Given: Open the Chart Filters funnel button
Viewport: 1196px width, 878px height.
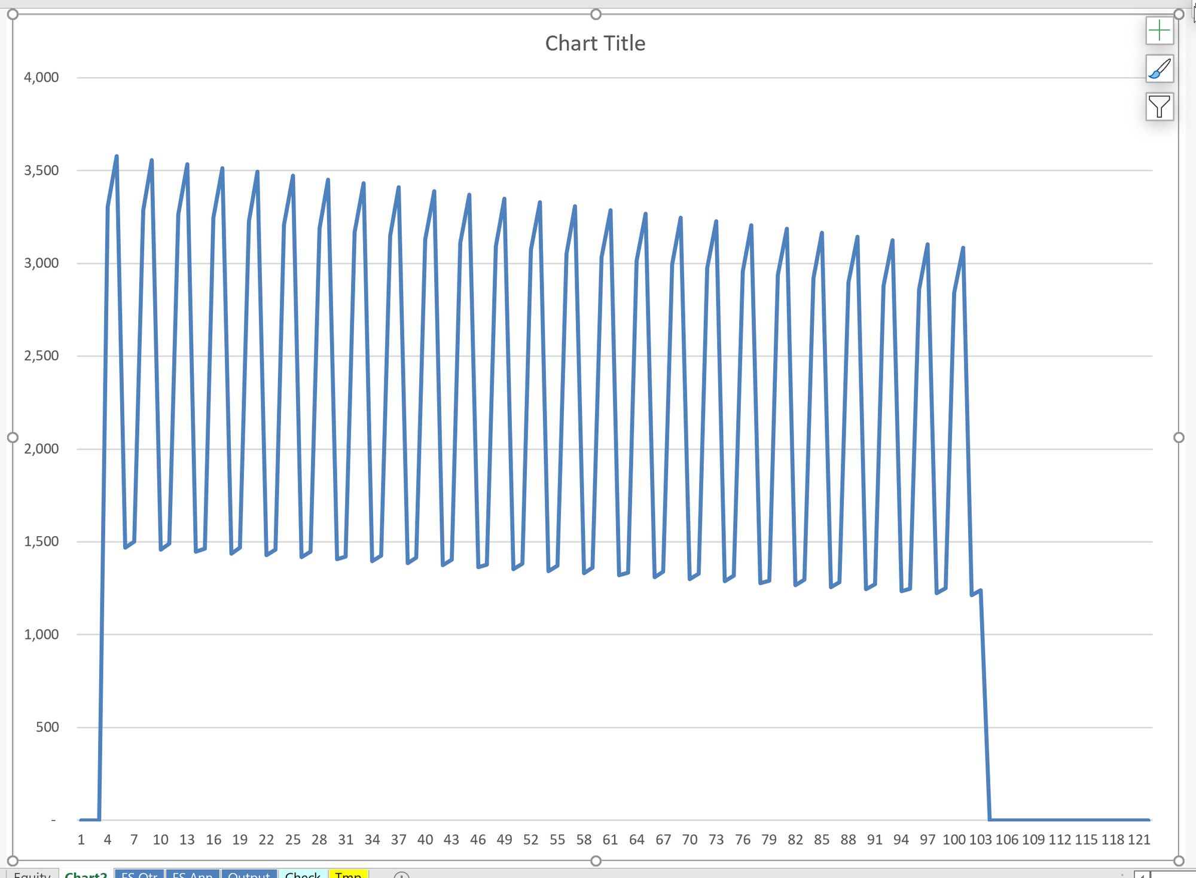Looking at the screenshot, I should tap(1159, 107).
